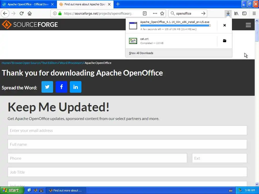The width and height of the screenshot is (259, 194).
Task: Click the OpenOffice download progress bar
Action: (x=176, y=26)
